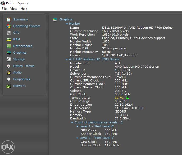Screen dimensions: 182x155
Task: Open the Optical Drives section
Action: 24,66
